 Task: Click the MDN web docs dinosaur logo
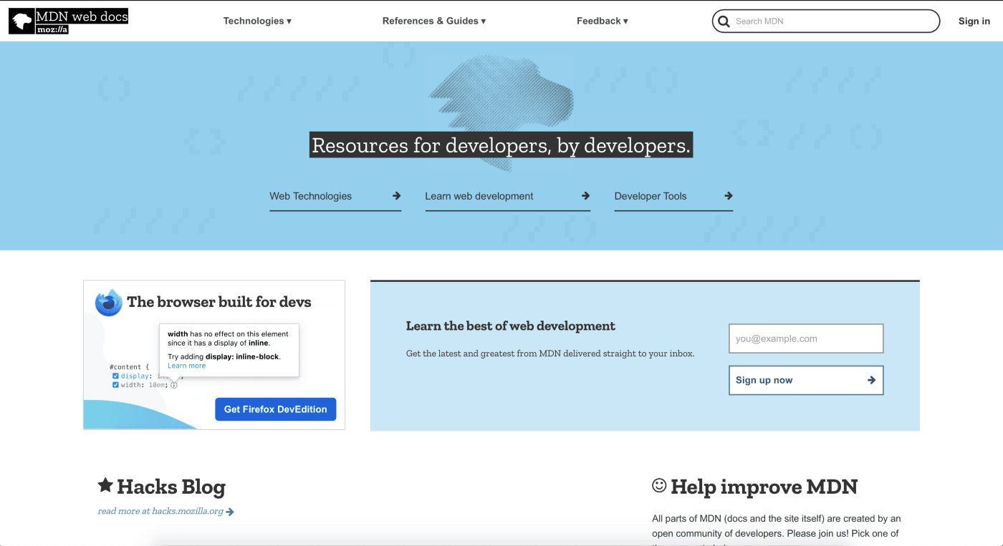pos(21,21)
